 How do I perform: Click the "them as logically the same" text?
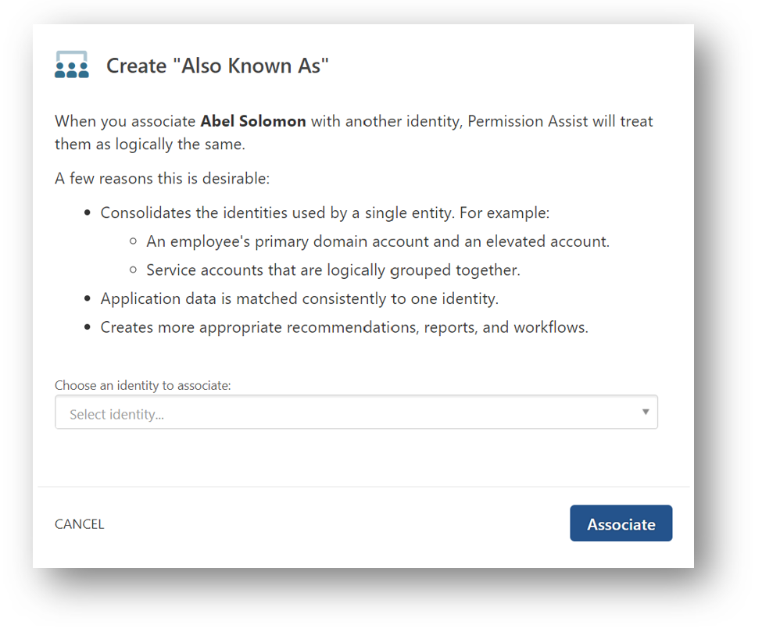[x=150, y=145]
